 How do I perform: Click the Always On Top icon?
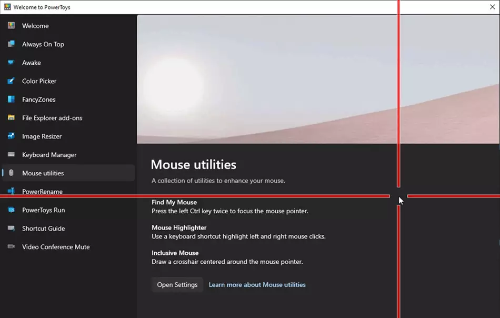[11, 44]
